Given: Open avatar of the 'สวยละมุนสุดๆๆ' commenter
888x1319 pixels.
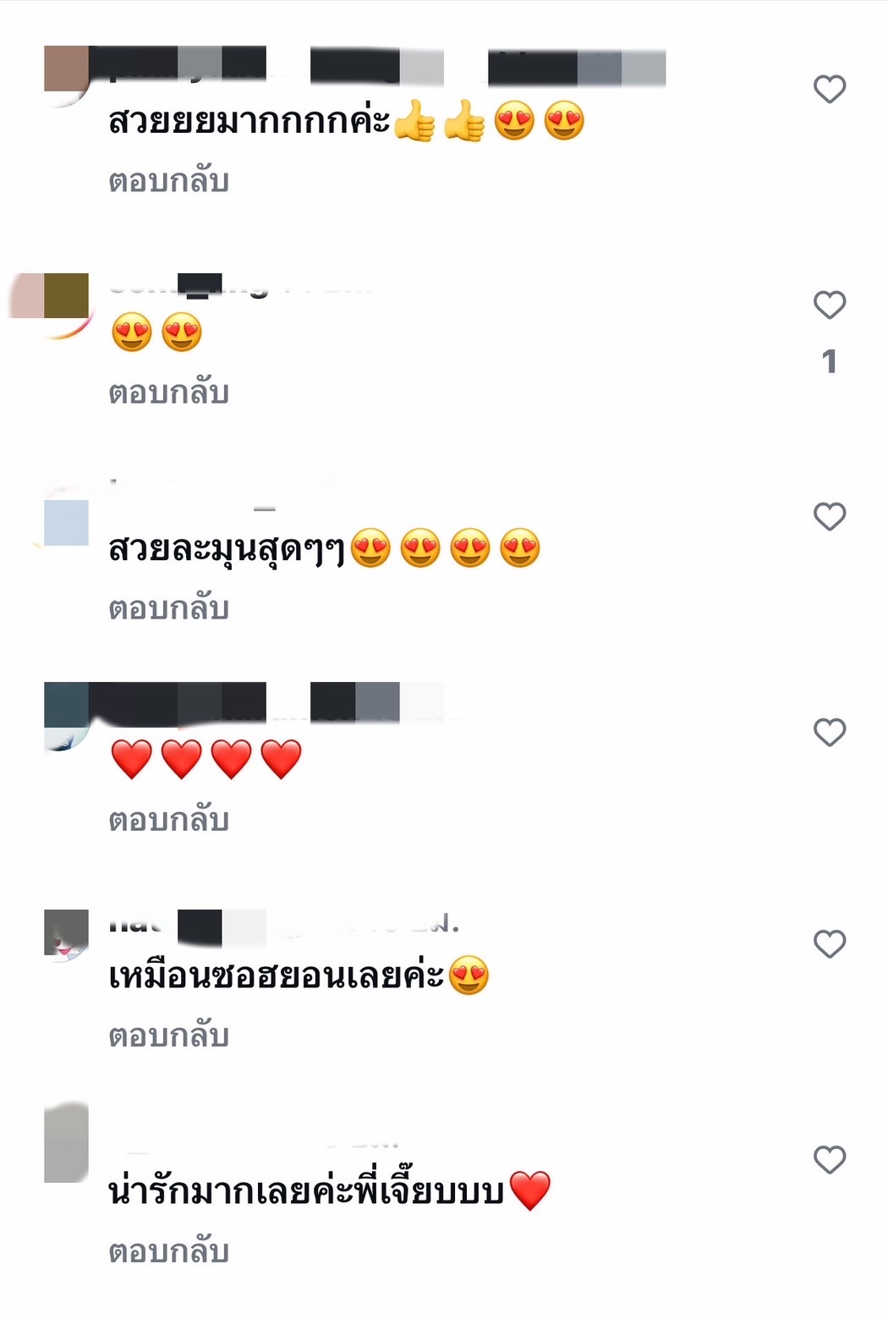Looking at the screenshot, I should pyautogui.click(x=66, y=512).
